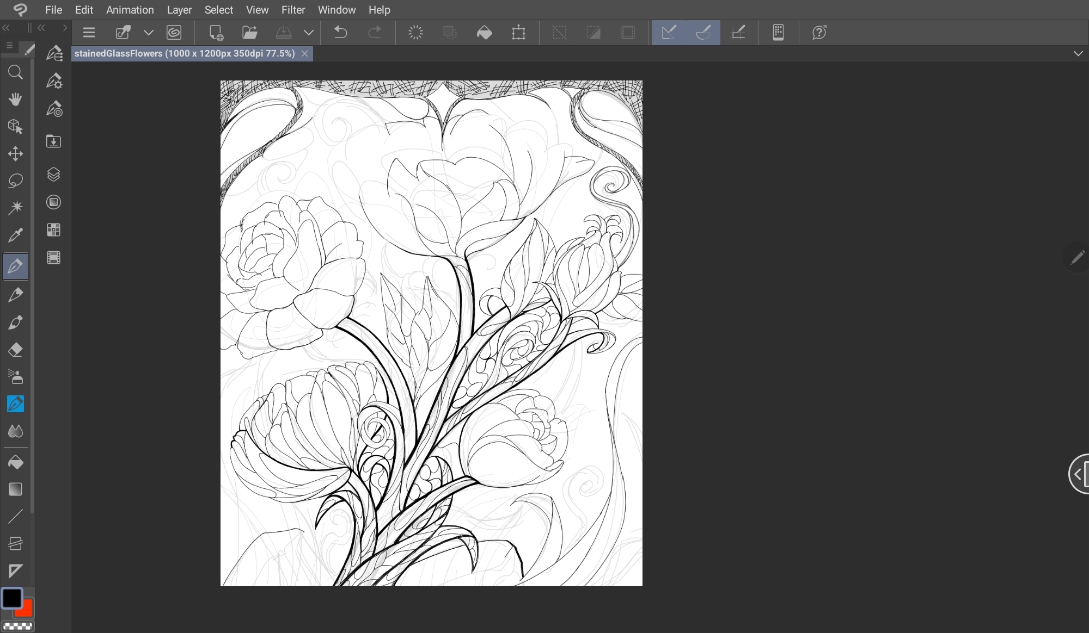Toggle Snap to Grid
Image resolution: width=1089 pixels, height=633 pixels.
[x=738, y=33]
